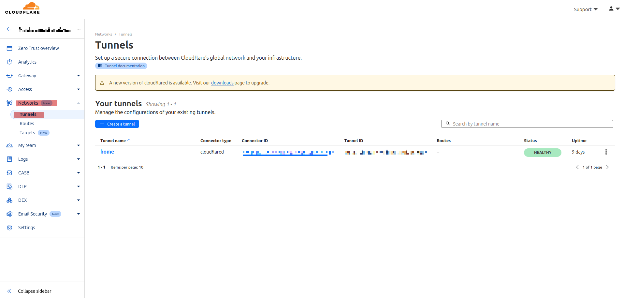624x298 pixels.
Task: Open the blurred Connector ID link
Action: pyautogui.click(x=288, y=153)
